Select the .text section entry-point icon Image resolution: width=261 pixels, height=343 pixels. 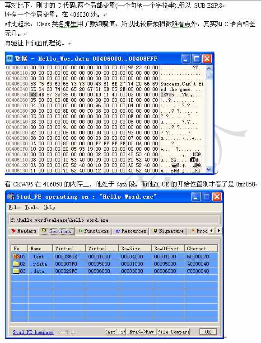pos(16,257)
